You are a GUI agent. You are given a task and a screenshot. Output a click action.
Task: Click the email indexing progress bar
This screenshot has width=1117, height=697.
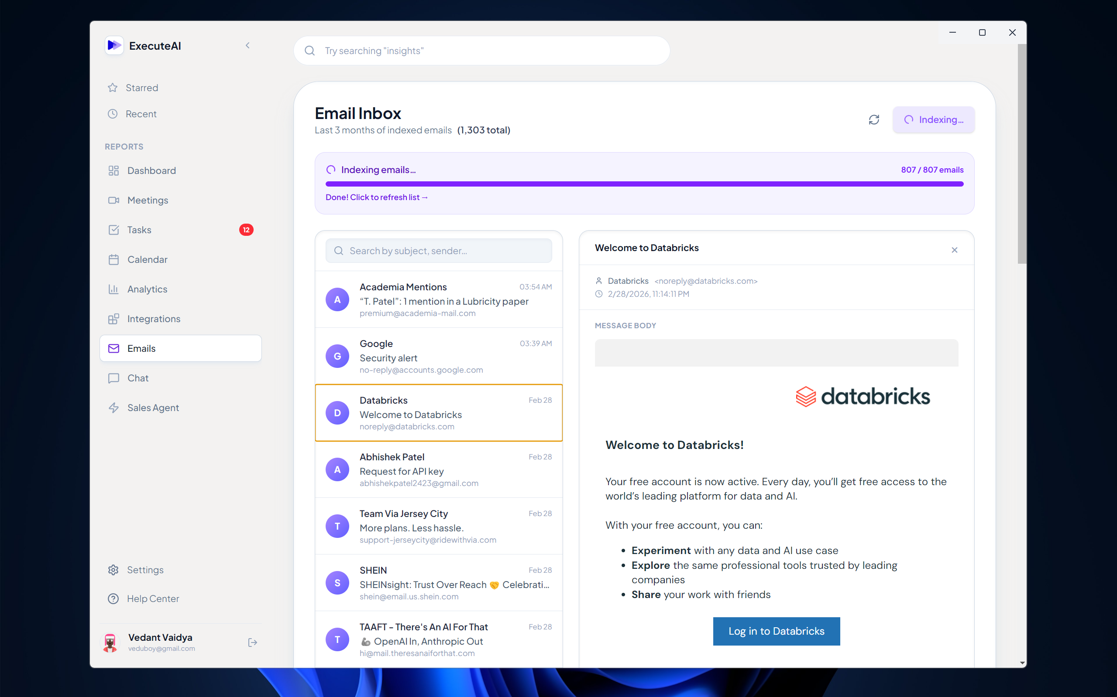[x=644, y=184]
